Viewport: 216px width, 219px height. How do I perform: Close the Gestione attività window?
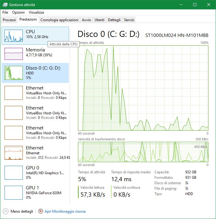[209, 5]
